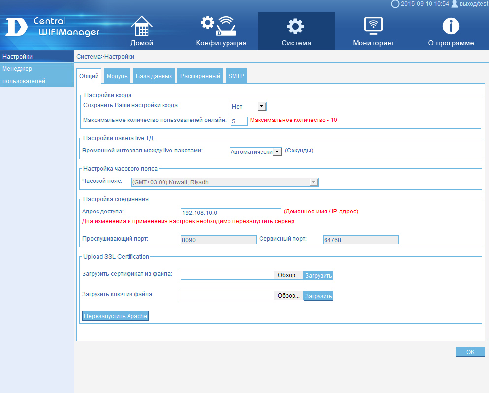Open the База данных tab
The height and width of the screenshot is (393, 489).
pyautogui.click(x=154, y=76)
